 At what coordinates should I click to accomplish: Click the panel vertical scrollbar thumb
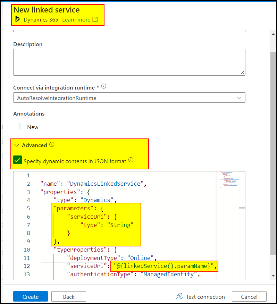(x=273, y=153)
